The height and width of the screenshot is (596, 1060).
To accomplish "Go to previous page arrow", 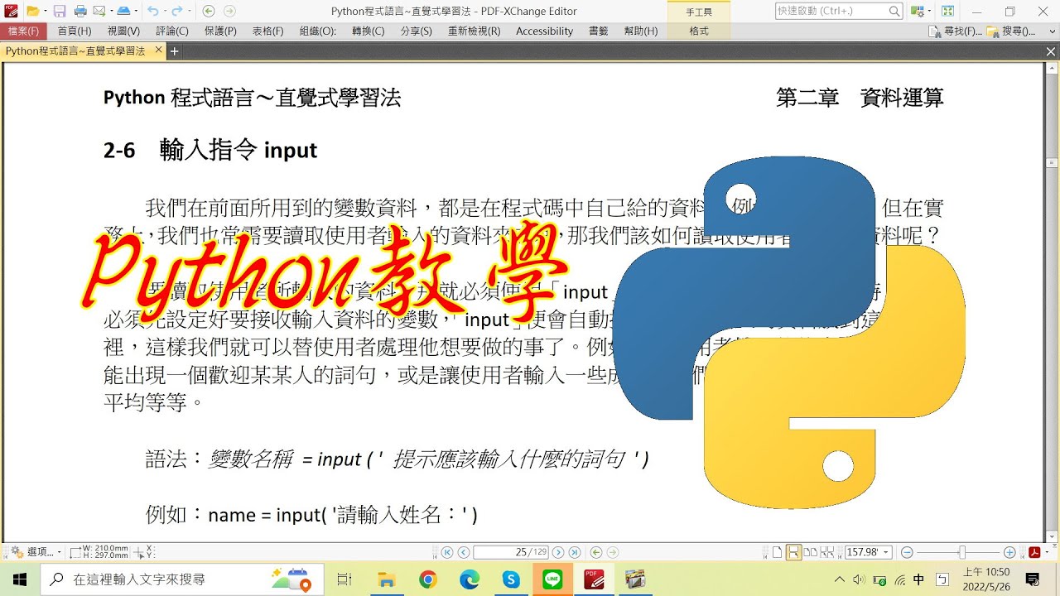I will point(464,552).
